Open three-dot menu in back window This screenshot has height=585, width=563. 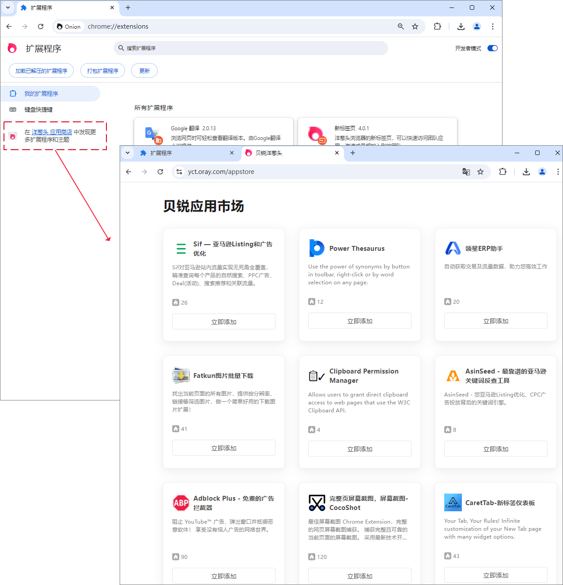tap(493, 26)
